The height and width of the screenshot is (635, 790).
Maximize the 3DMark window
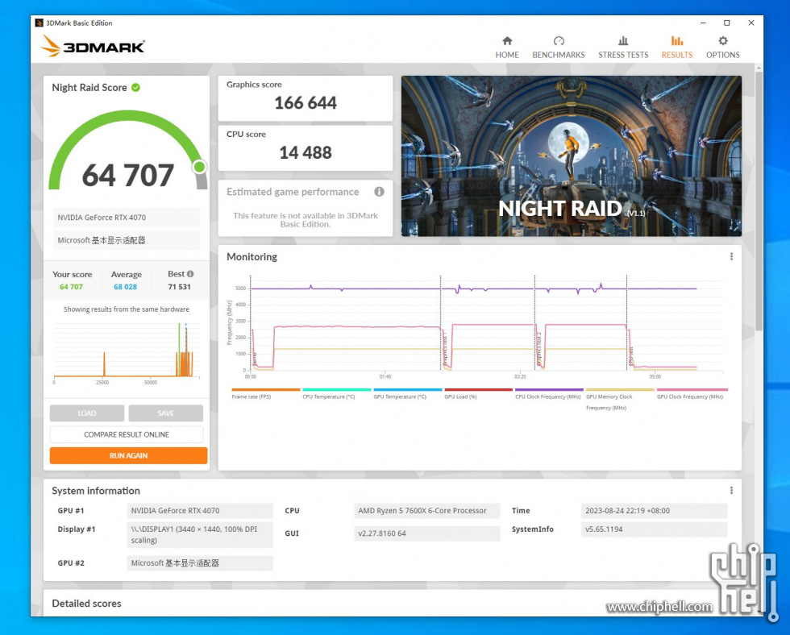coord(726,23)
